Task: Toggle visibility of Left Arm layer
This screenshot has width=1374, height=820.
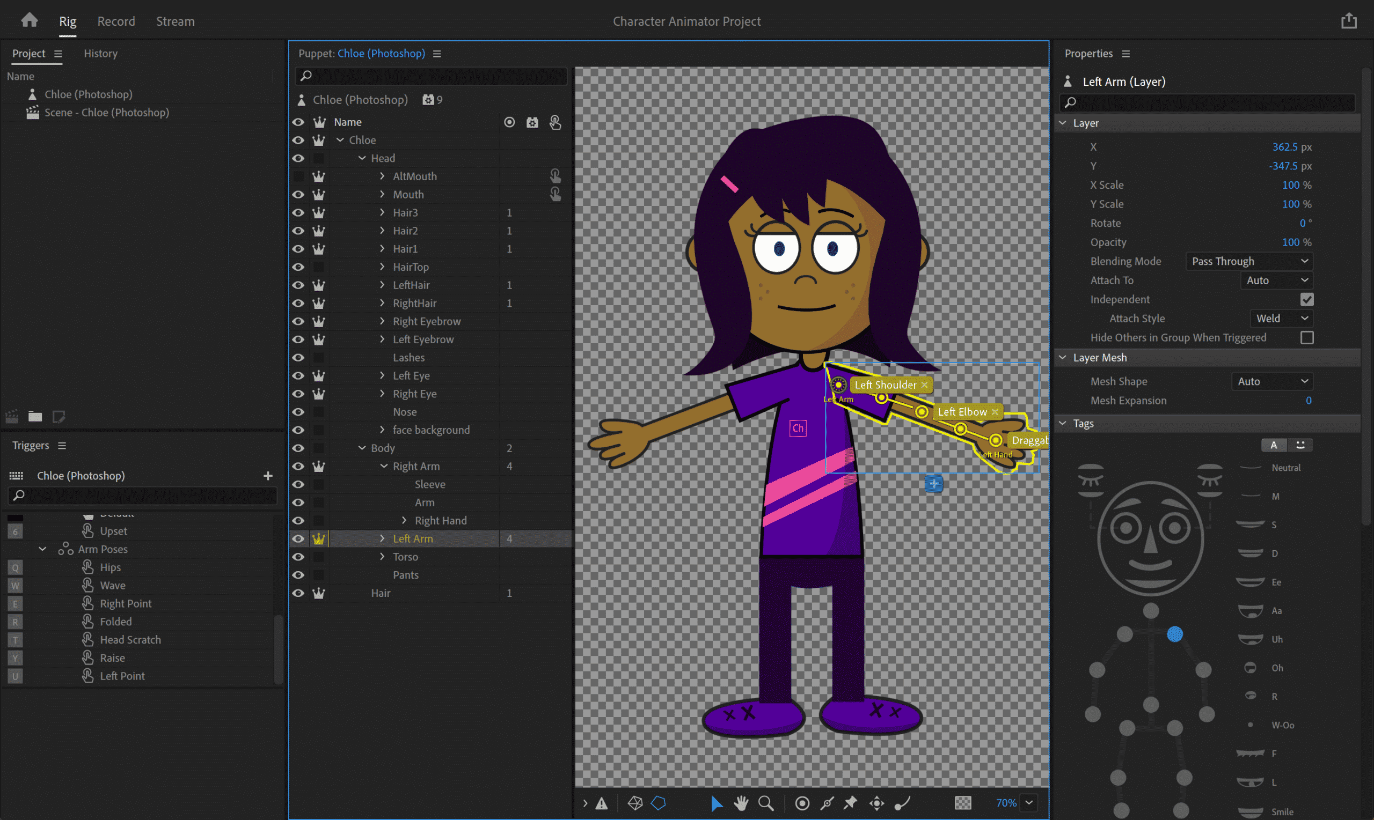Action: [x=298, y=538]
